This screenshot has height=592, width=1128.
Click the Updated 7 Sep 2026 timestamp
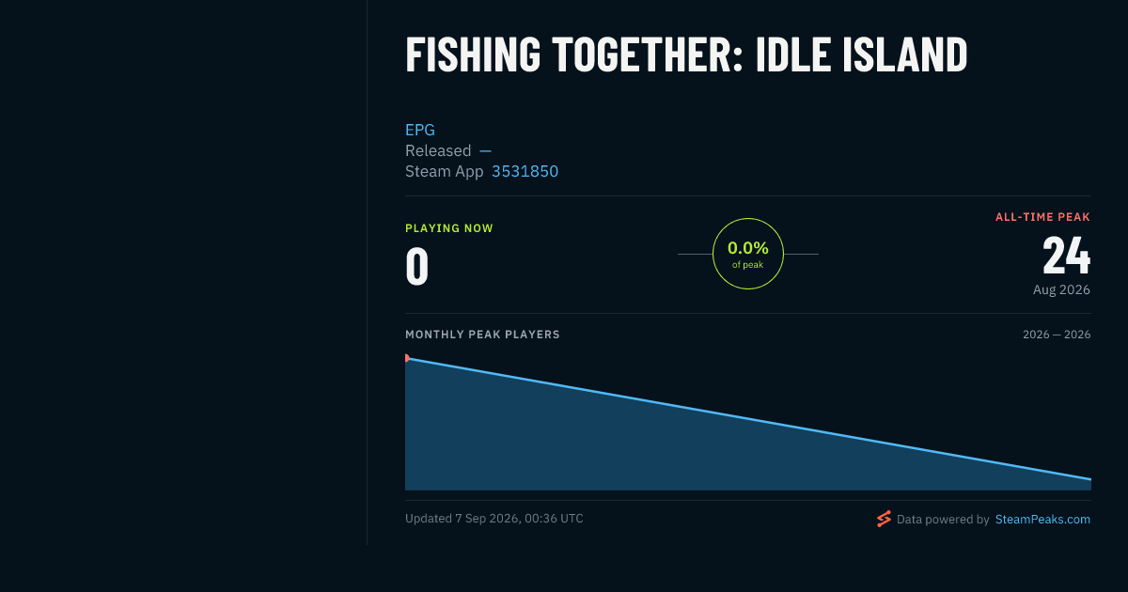point(493,518)
